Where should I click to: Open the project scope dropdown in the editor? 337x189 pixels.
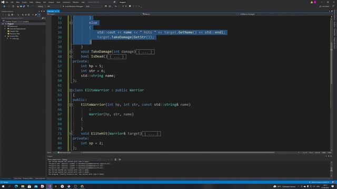94,14
